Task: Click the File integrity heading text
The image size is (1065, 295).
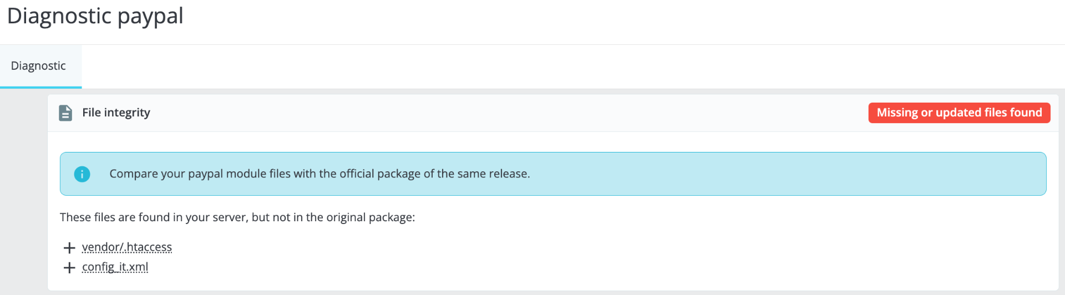Action: tap(116, 113)
